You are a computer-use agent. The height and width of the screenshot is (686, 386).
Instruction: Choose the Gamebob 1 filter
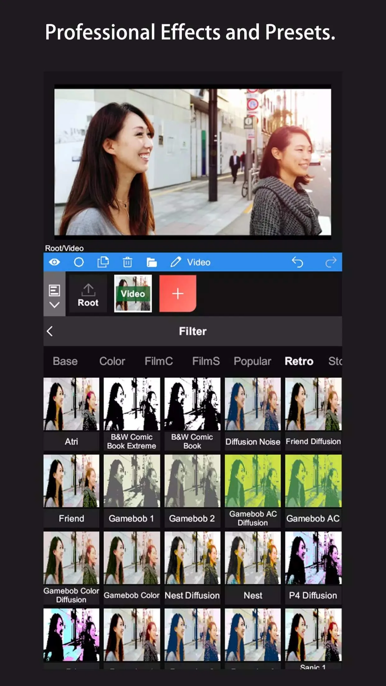click(132, 491)
